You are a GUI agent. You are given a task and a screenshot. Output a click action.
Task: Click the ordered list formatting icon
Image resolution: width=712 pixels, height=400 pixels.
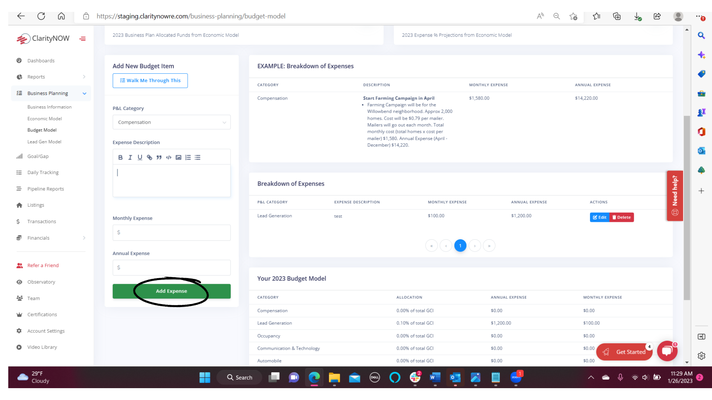coord(188,157)
